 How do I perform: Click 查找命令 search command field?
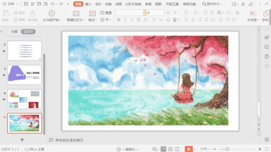click(x=212, y=4)
